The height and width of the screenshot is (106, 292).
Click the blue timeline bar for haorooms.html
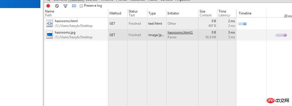click(x=242, y=24)
